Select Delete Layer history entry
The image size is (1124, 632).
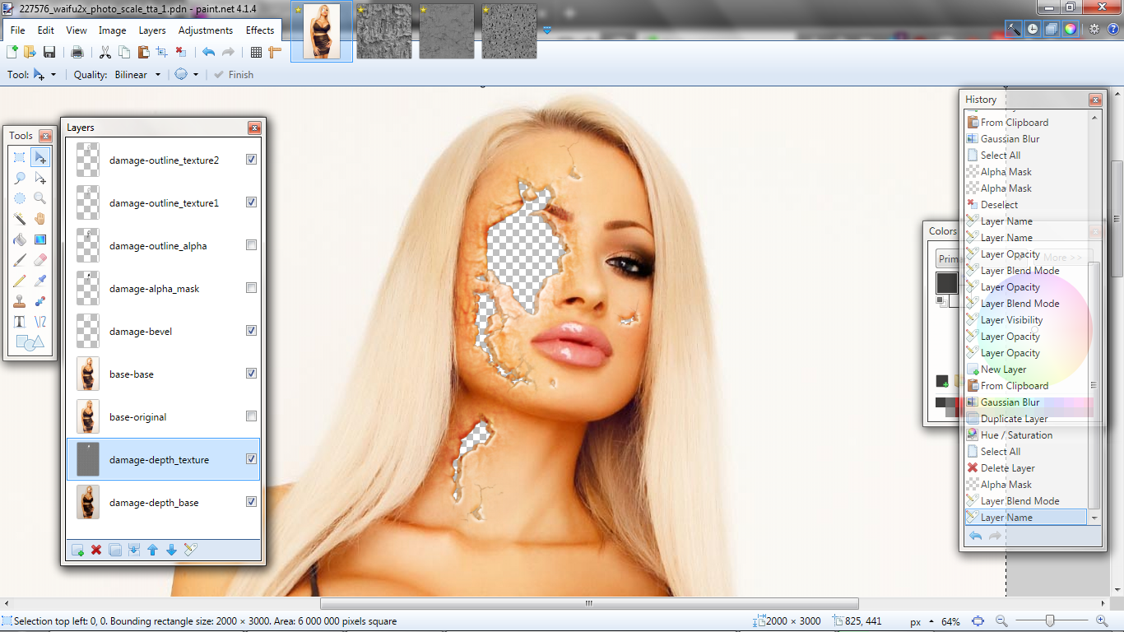[1026, 468]
